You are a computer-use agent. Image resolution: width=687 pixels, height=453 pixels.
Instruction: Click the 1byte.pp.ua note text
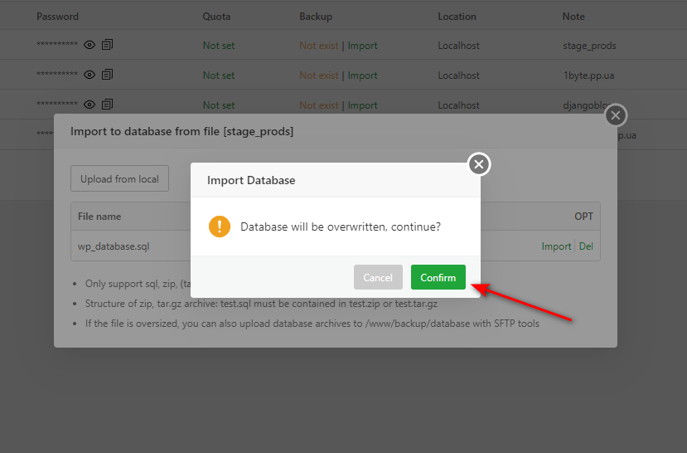click(586, 75)
